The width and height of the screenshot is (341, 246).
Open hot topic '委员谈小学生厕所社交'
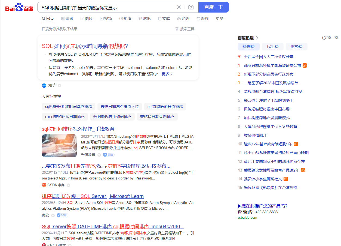(263, 179)
